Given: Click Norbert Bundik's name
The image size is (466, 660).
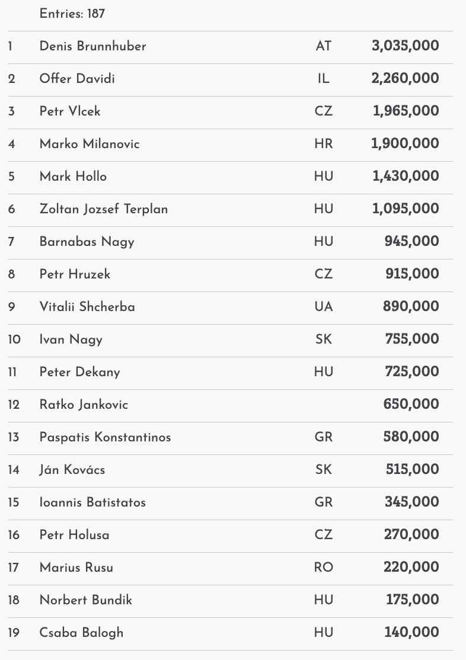Looking at the screenshot, I should [x=85, y=600].
